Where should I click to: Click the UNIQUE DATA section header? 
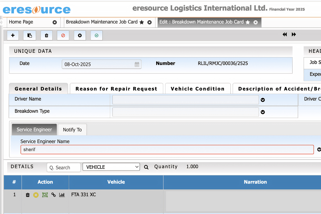click(151, 51)
